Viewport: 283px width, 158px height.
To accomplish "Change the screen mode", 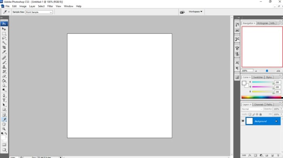I will pos(4,150).
